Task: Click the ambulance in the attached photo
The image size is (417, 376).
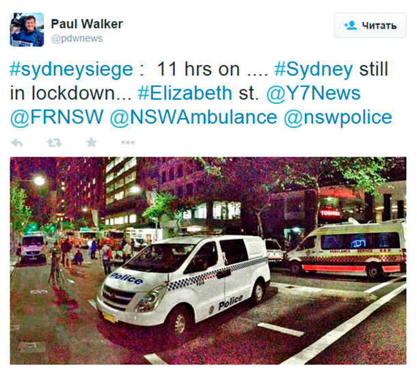Action: point(346,250)
